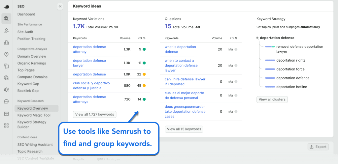Open the chat bubble icon in sidebar
This screenshot has width=338, height=164.
[7, 101]
